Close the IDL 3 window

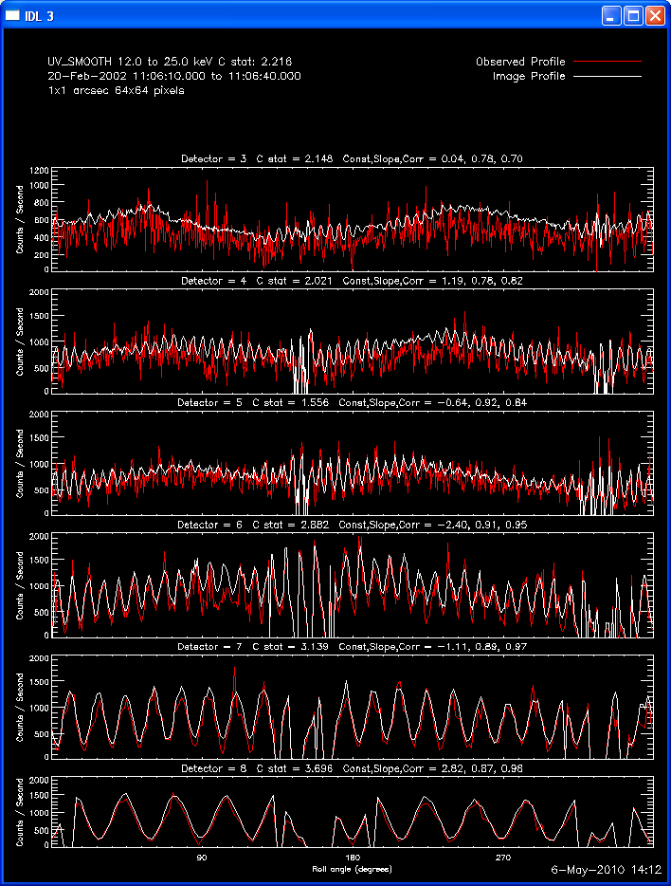(x=656, y=14)
